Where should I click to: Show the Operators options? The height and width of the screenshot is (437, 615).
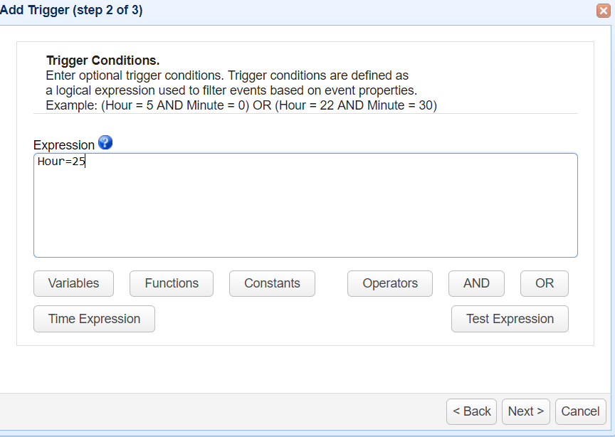tap(390, 283)
